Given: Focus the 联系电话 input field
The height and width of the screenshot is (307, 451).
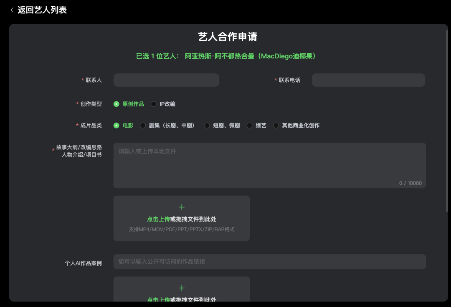Looking at the screenshot, I should (368, 80).
